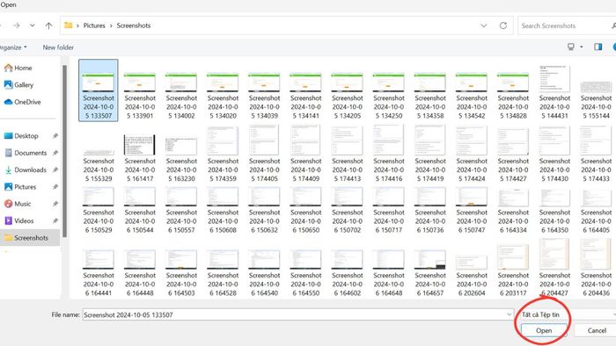Click the pin icon beside Downloads
This screenshot has height=346, width=616.
coord(55,169)
